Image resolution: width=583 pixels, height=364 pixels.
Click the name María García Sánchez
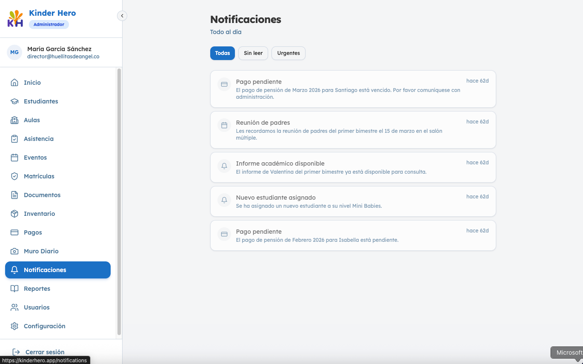tap(59, 49)
